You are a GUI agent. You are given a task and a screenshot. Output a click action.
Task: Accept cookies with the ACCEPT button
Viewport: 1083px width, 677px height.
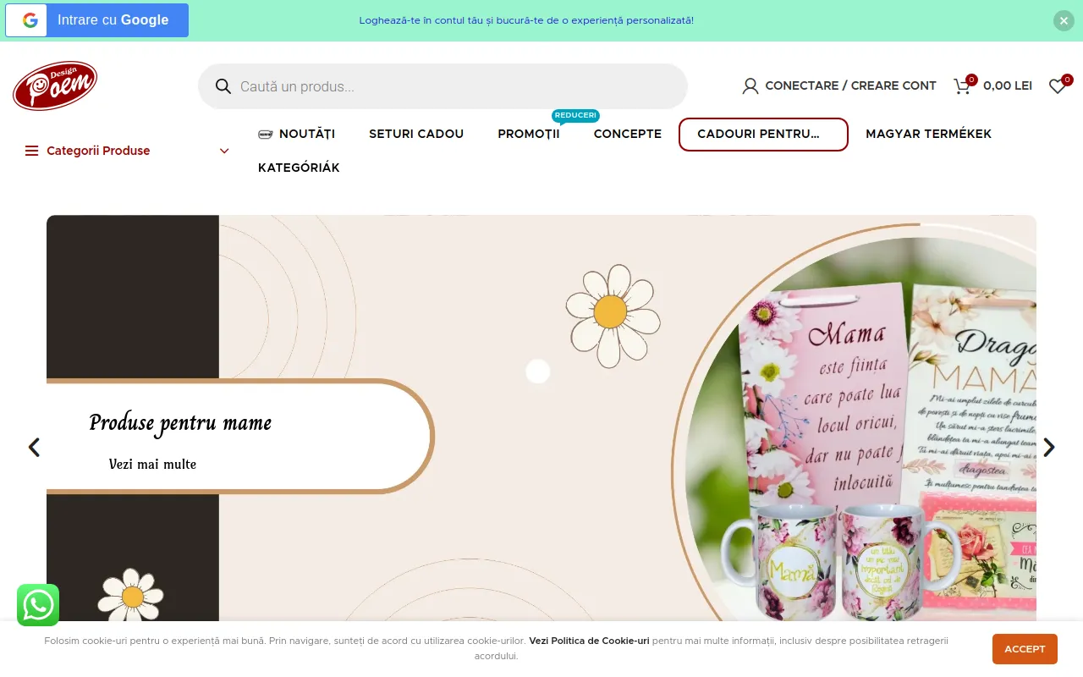coord(1025,649)
